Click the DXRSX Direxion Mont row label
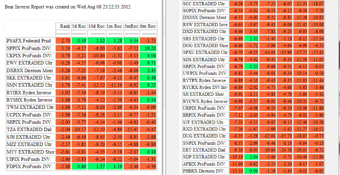This screenshot has height=175, width=340. pyautogui.click(x=30, y=70)
